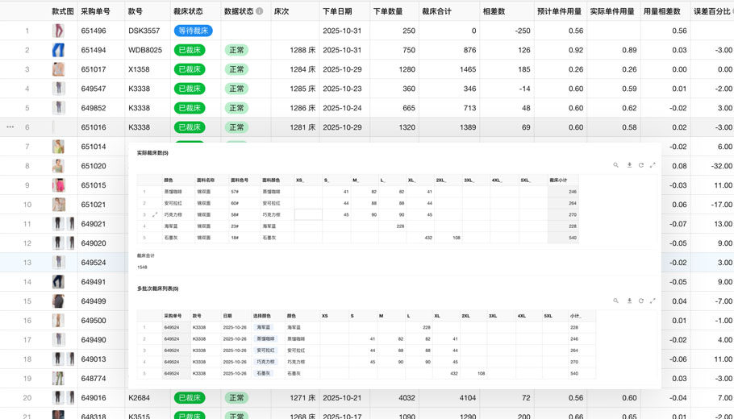This screenshot has height=419, width=734.
Task: Click info icon beside 数据状态 header
Action: click(260, 11)
